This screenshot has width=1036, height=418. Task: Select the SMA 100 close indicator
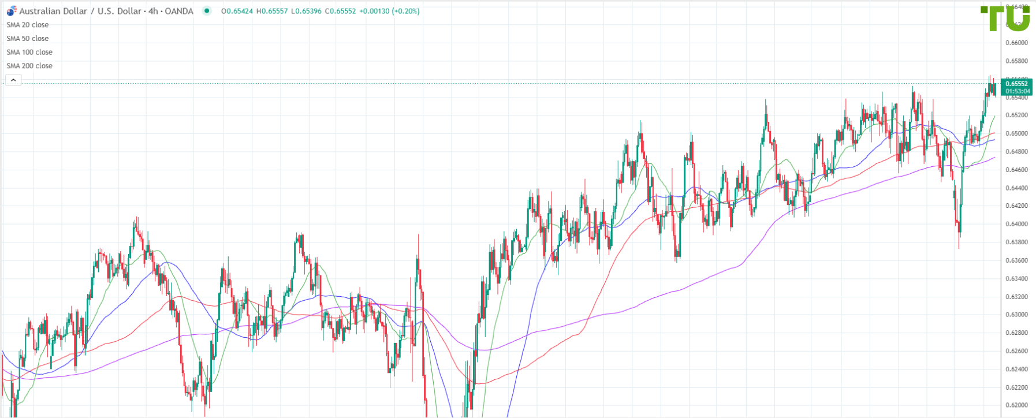[x=29, y=52]
